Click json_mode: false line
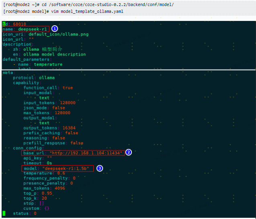 pyautogui.click(x=44, y=108)
